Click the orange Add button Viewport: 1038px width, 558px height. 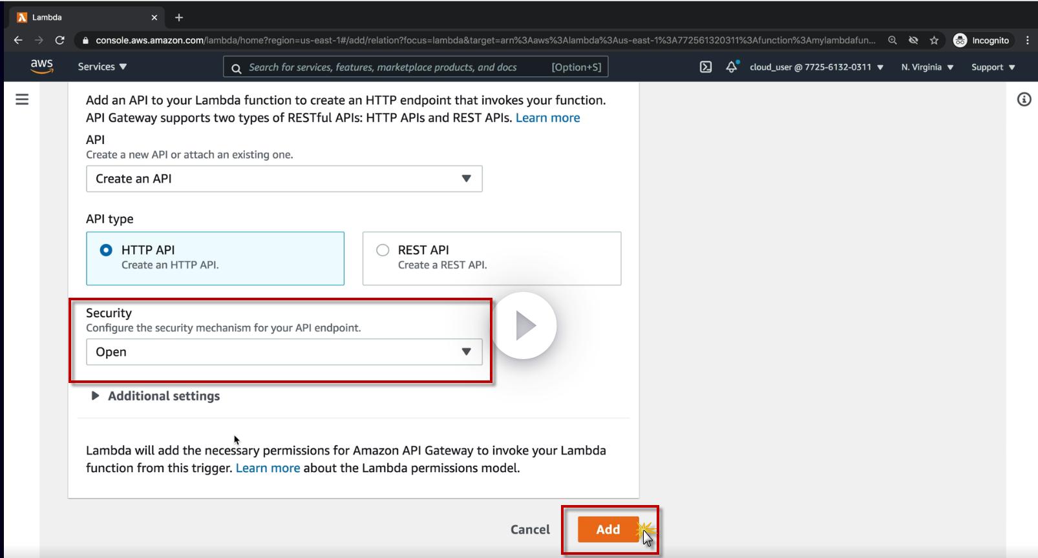pyautogui.click(x=608, y=529)
